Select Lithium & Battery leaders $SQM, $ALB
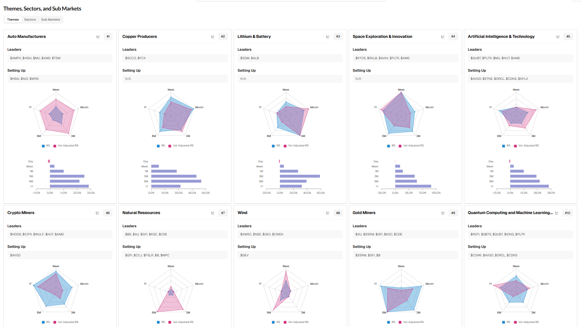 [x=290, y=58]
